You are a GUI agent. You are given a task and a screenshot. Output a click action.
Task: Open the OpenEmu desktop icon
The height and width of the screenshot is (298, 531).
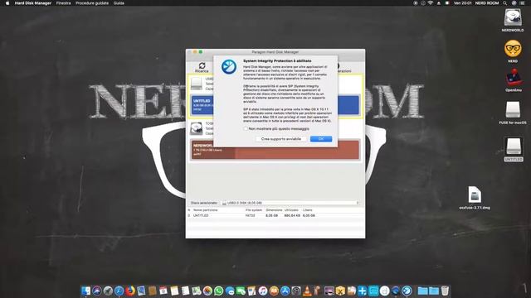click(x=513, y=78)
